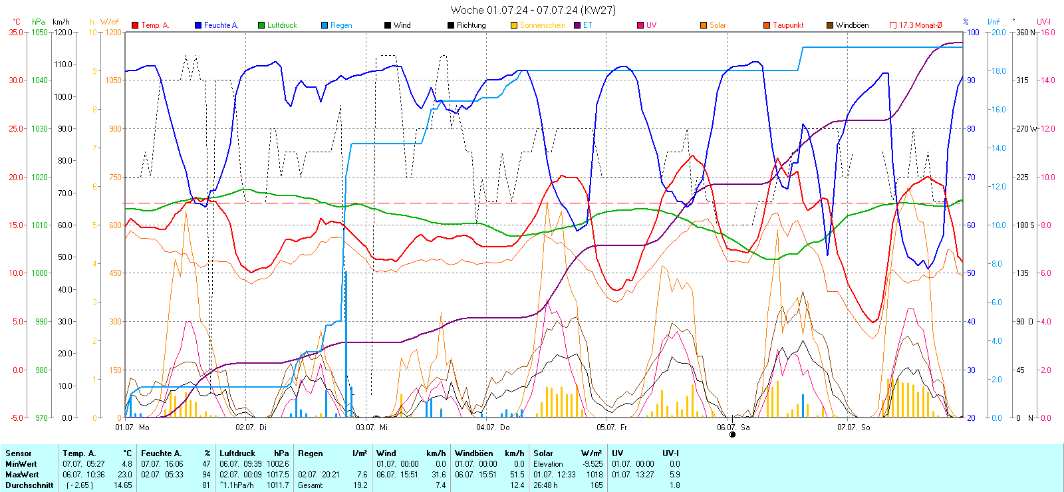The image size is (1064, 492).
Task: Click the UV maximum time '01.07. 13:27'
Action: point(633,475)
